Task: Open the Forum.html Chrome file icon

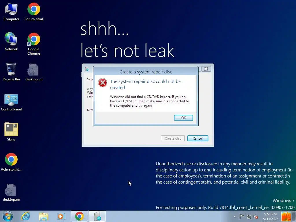Action: (x=34, y=12)
